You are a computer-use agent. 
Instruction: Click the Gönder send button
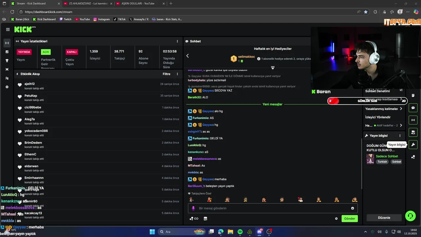(x=350, y=219)
